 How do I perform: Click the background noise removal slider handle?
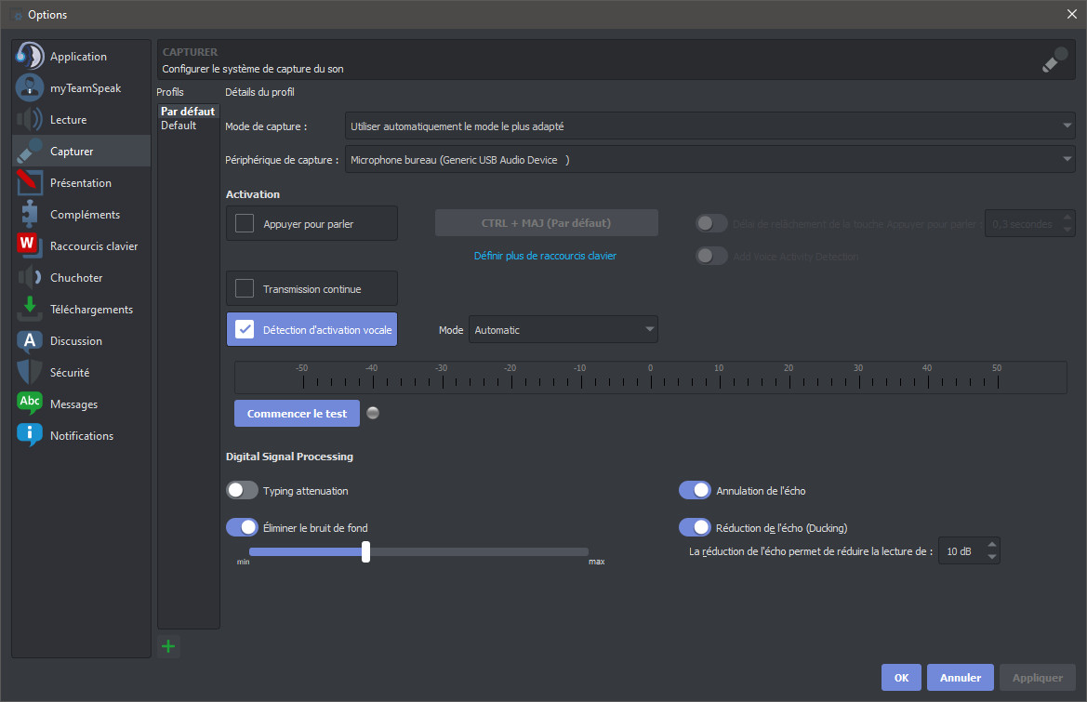coord(366,551)
